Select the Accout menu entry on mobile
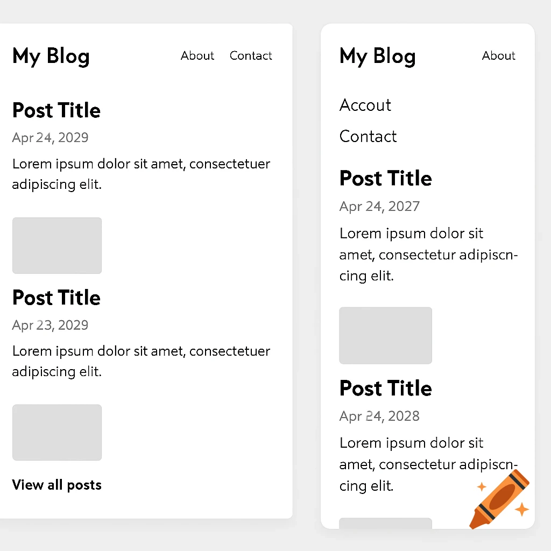This screenshot has width=551, height=551. click(x=365, y=105)
